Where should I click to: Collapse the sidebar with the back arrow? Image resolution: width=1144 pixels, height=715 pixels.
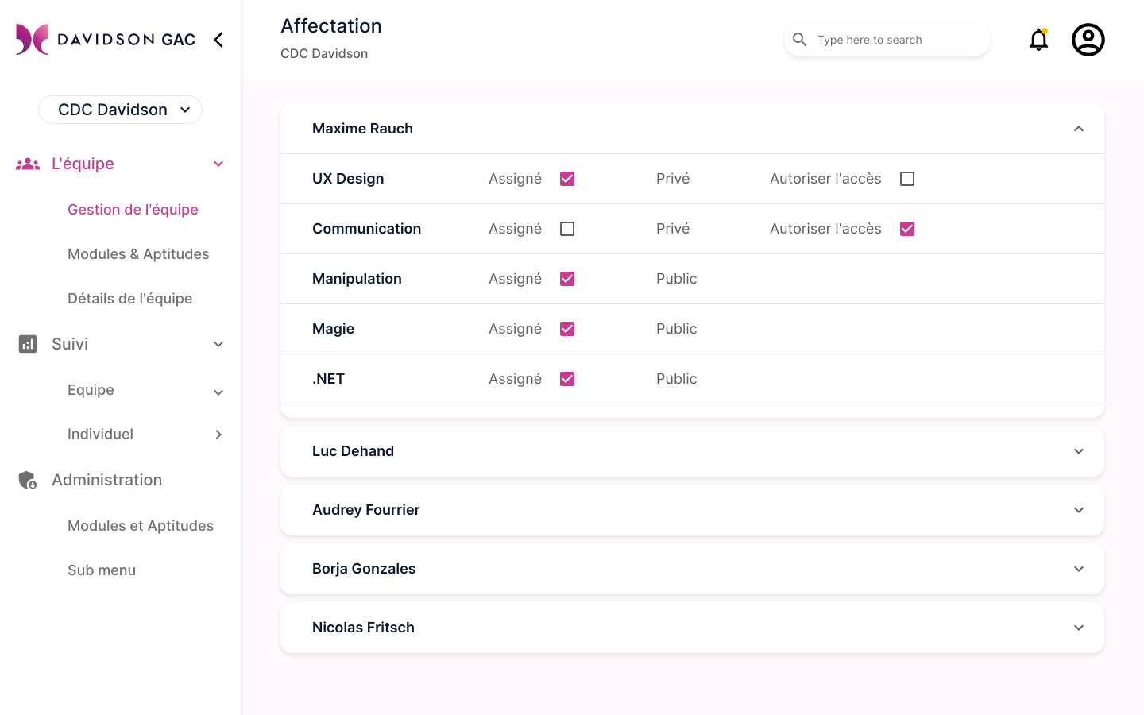coord(218,40)
